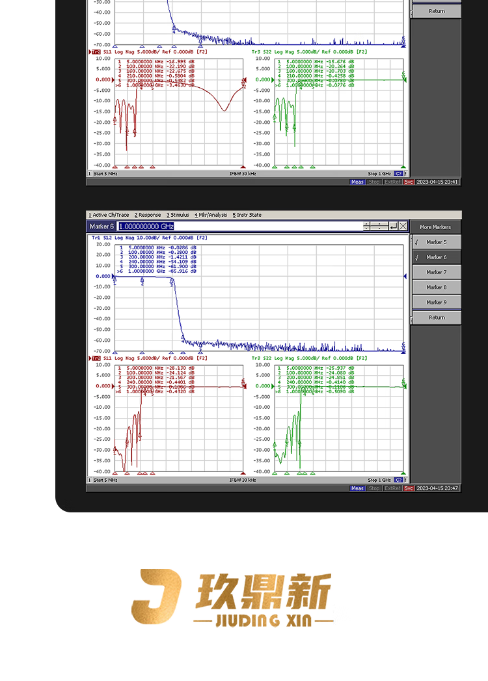
Task: Open the Stimulus menu
Action: point(178,215)
